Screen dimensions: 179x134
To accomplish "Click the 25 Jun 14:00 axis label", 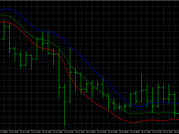I will click(x=36, y=132).
